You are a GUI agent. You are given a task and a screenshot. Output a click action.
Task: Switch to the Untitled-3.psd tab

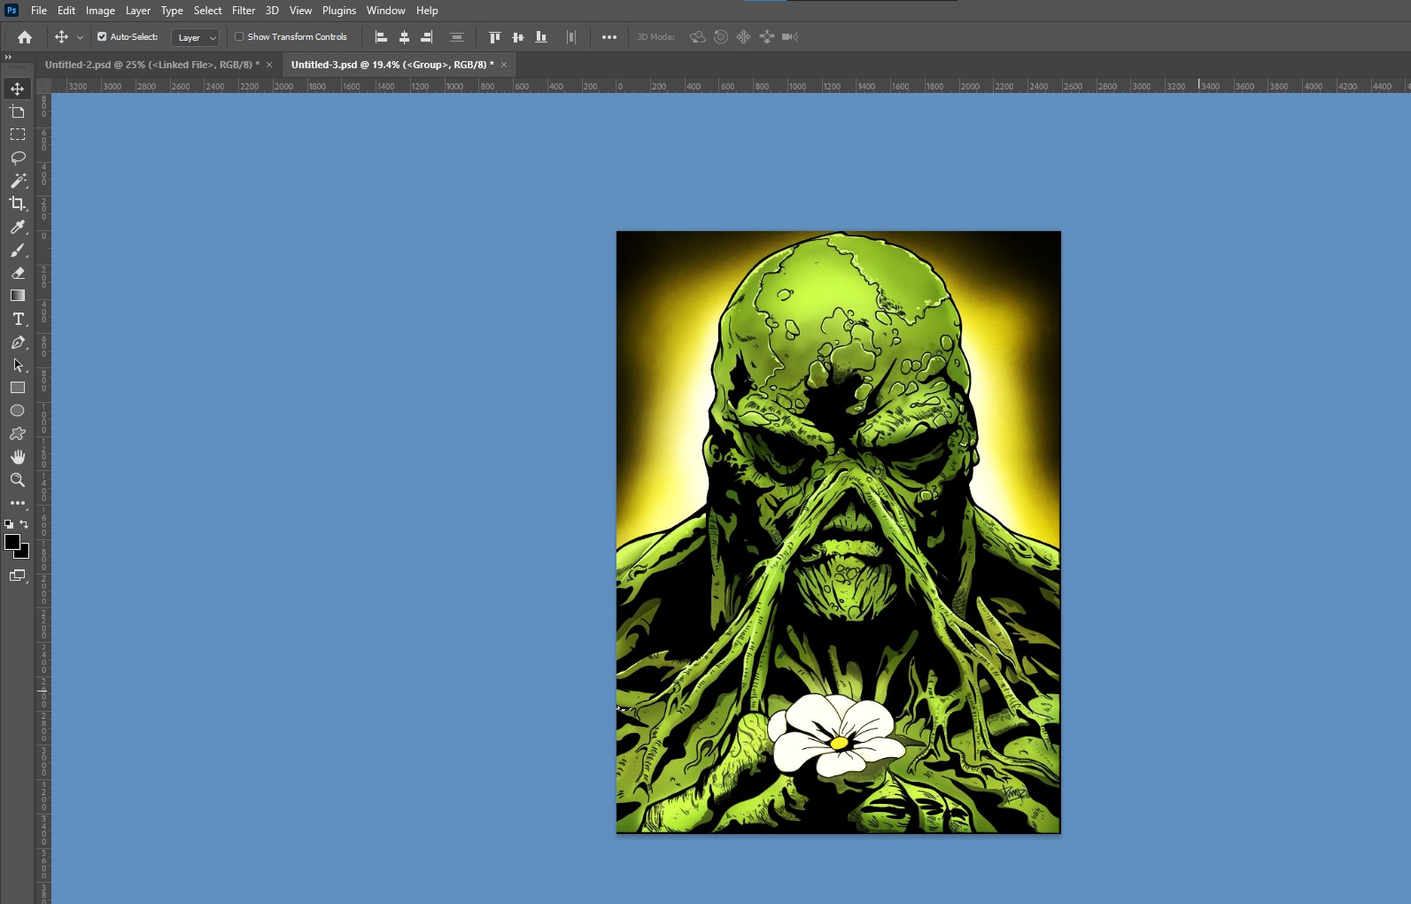[392, 65]
